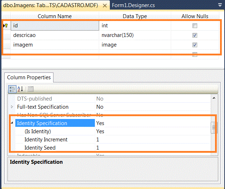Collapse the Identity Specification node
The width and height of the screenshot is (225, 189).
click(x=12, y=123)
